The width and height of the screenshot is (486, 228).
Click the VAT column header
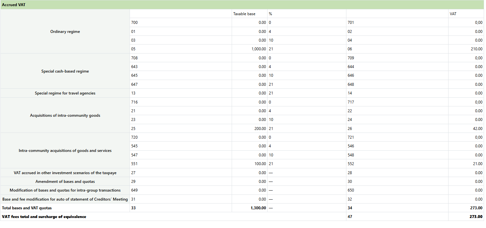pos(453,14)
